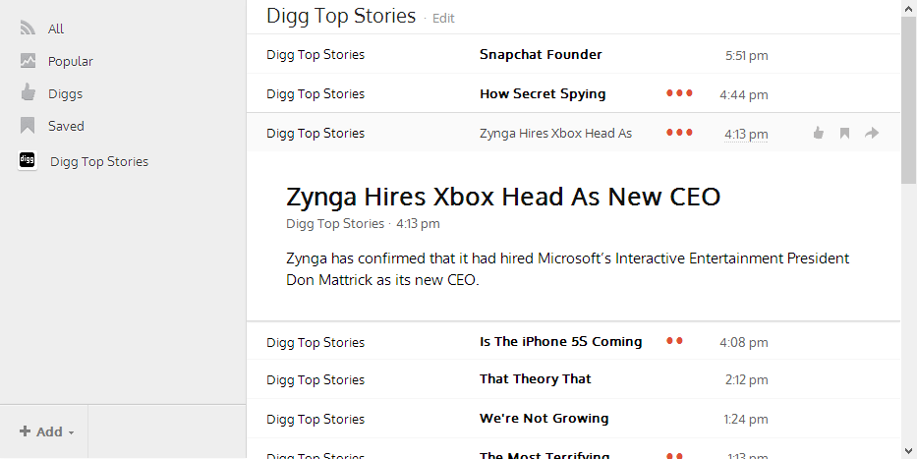The image size is (917, 459).
Task: Digg the Zynga story with thumbs-up icon
Action: 818,134
